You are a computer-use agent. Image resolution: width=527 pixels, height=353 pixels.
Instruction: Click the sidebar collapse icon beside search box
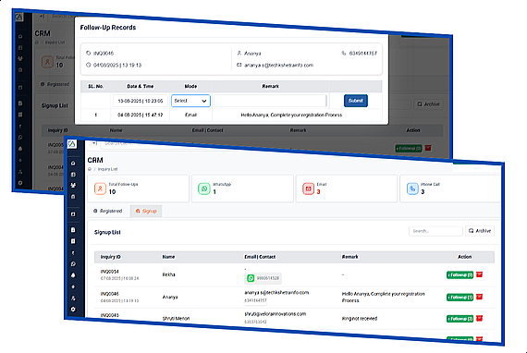tap(94, 143)
